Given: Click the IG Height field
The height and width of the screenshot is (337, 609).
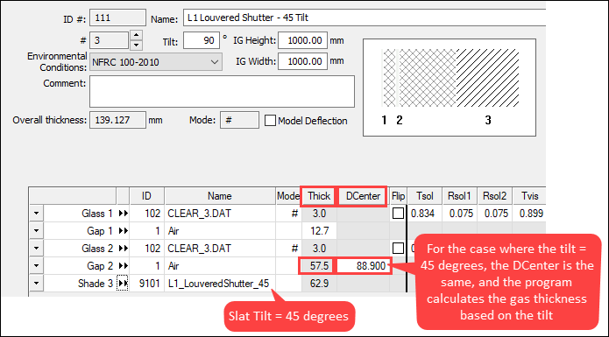Looking at the screenshot, I should tap(302, 40).
